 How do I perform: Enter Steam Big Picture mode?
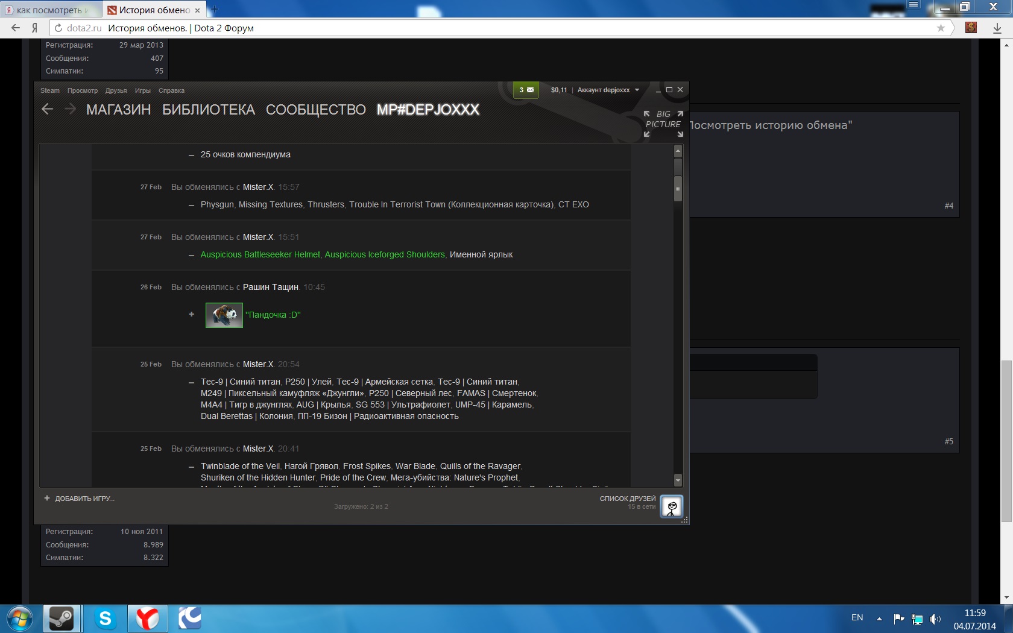pyautogui.click(x=663, y=123)
